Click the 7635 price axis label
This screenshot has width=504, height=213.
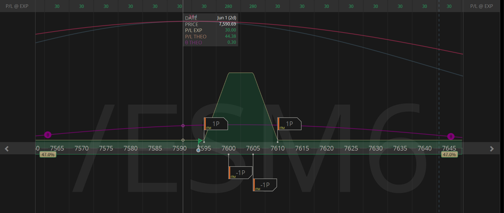click(400, 148)
